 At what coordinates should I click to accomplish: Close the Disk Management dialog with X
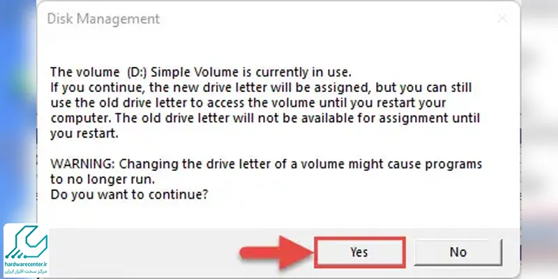[x=502, y=19]
